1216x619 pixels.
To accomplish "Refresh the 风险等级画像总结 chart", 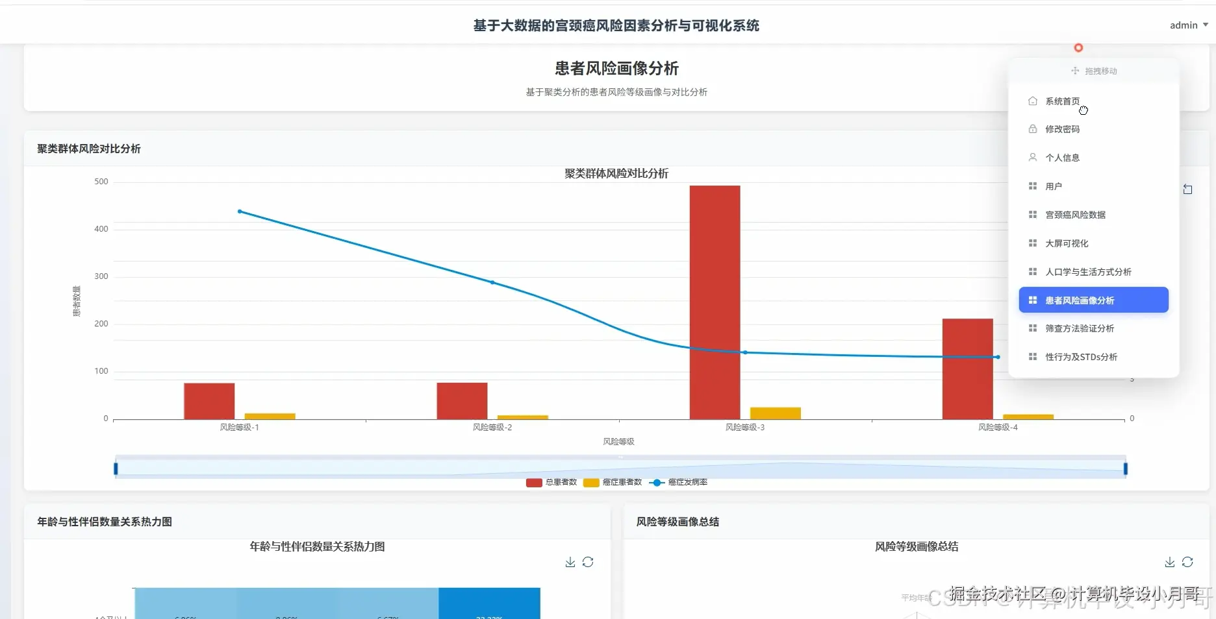I will pyautogui.click(x=1187, y=562).
